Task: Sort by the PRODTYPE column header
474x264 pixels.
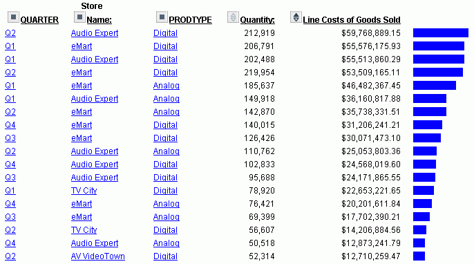Action: pos(190,20)
